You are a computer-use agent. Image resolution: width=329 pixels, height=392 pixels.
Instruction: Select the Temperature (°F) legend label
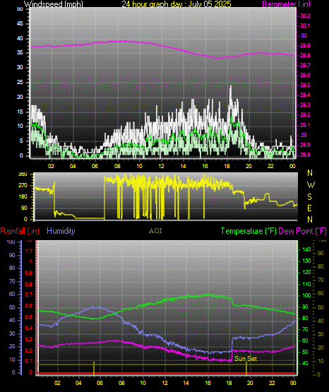point(249,231)
